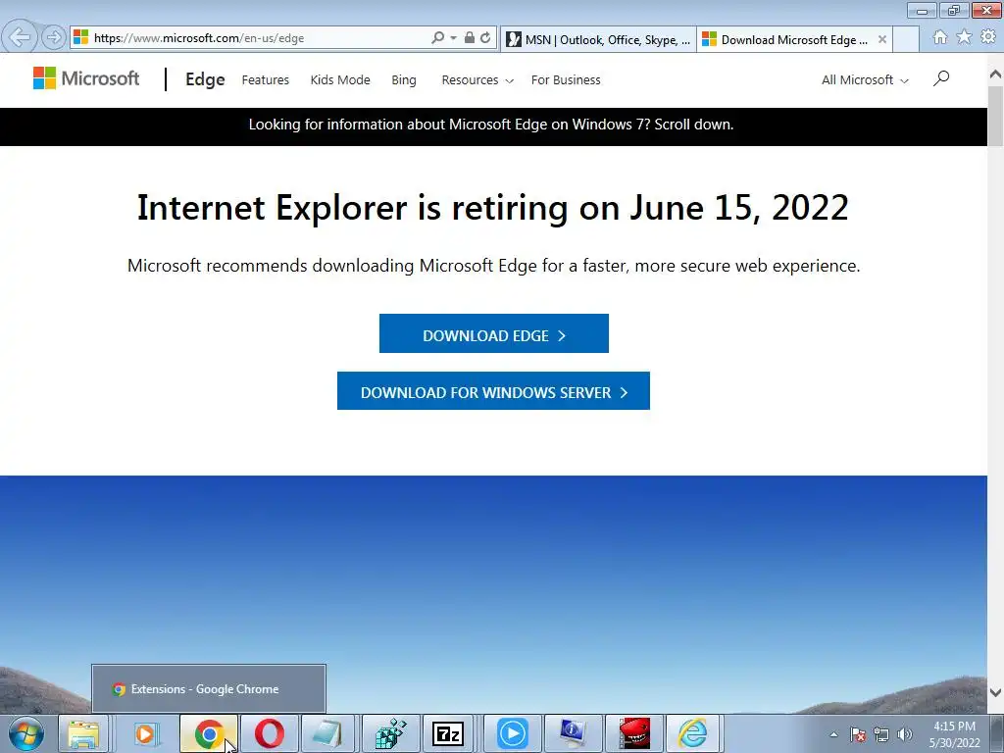1004x753 pixels.
Task: Click the Microsoft recommends downloading Edge sentence
Action: [x=494, y=265]
